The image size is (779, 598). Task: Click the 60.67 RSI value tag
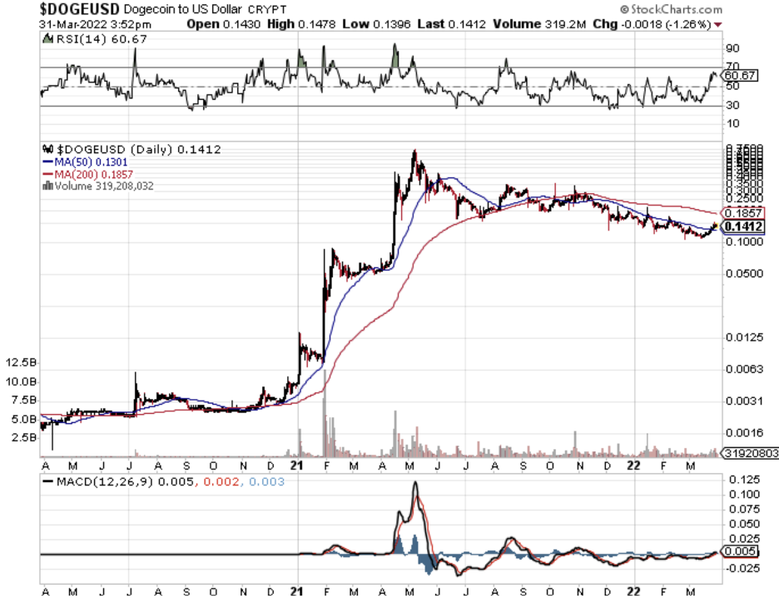tap(740, 75)
